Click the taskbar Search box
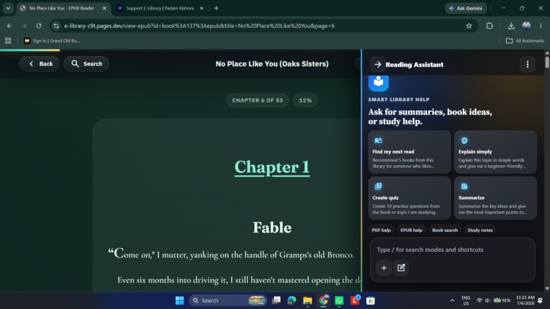 pyautogui.click(x=228, y=301)
